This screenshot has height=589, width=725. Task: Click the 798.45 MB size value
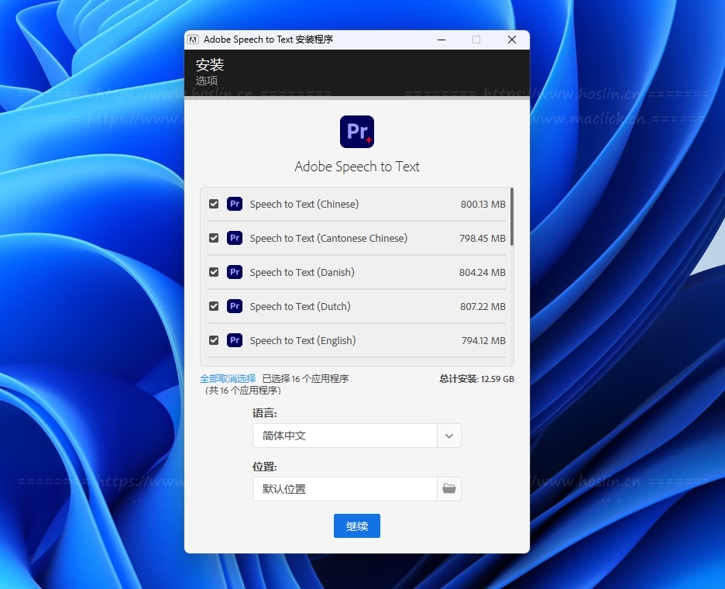point(483,238)
